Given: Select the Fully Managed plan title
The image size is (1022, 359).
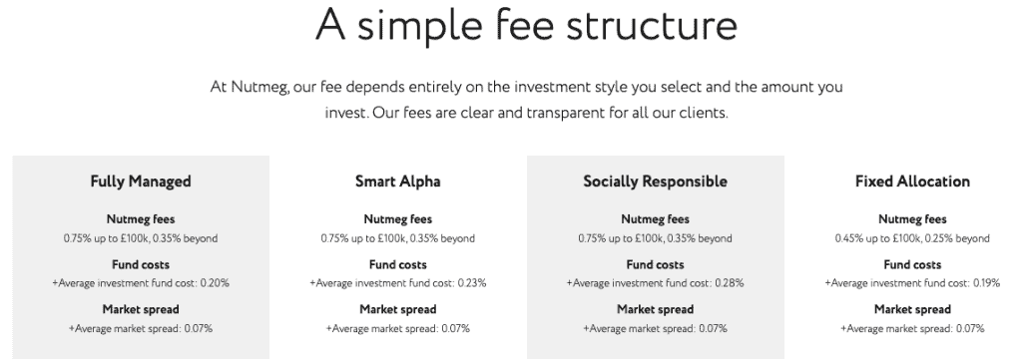Looking at the screenshot, I should 141,181.
